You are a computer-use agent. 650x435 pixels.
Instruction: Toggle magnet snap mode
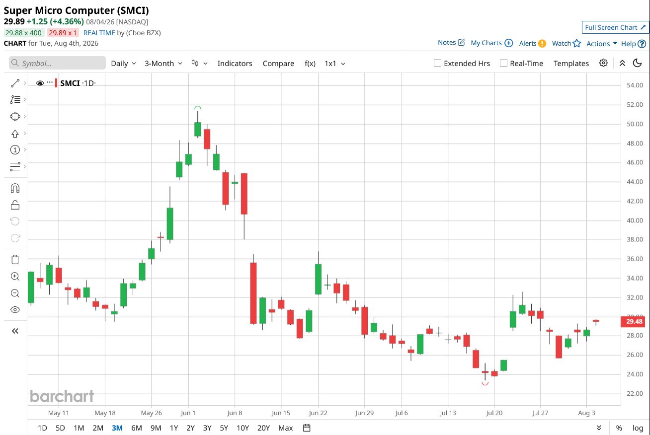pyautogui.click(x=15, y=188)
